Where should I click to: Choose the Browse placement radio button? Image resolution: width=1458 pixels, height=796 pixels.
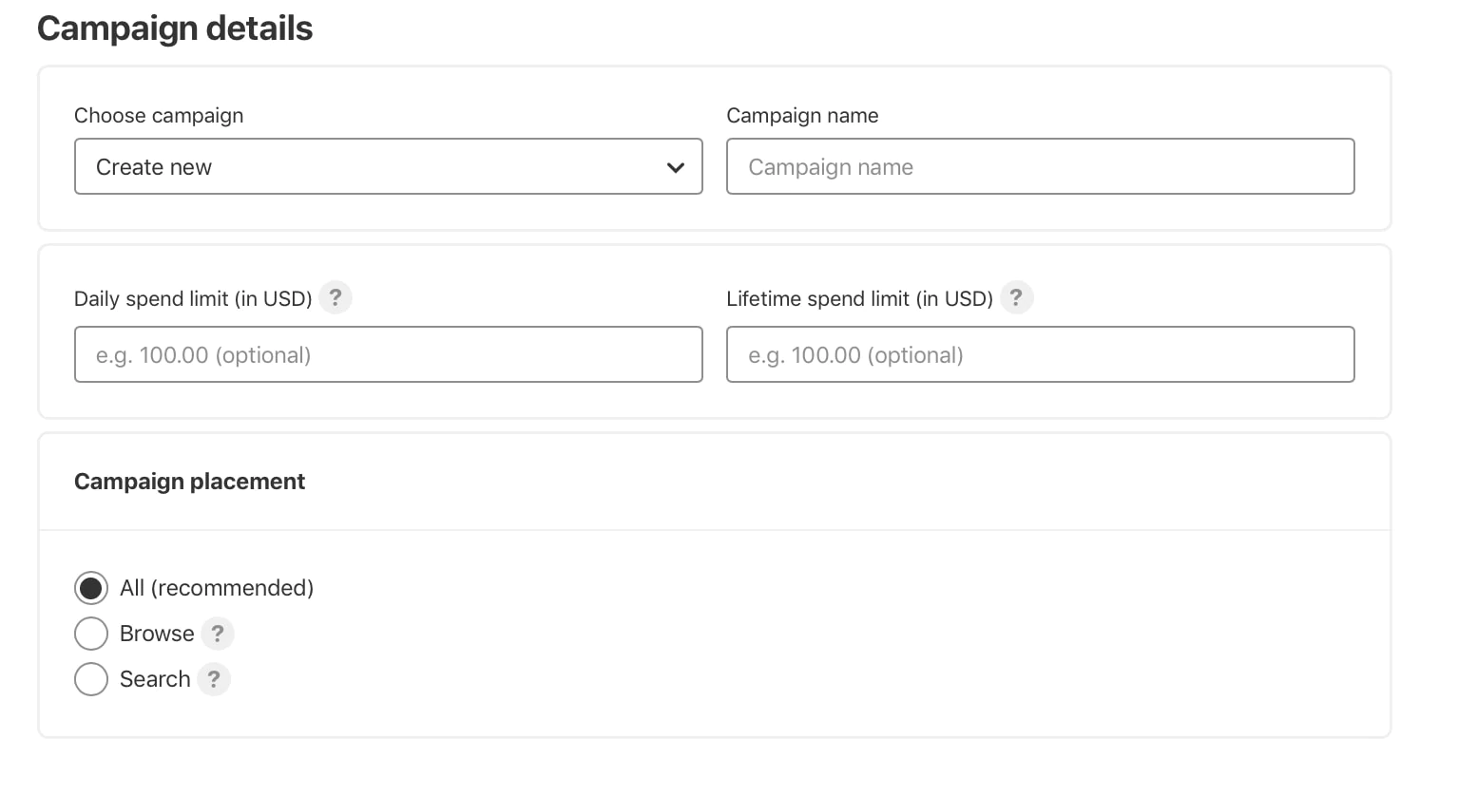click(x=91, y=634)
